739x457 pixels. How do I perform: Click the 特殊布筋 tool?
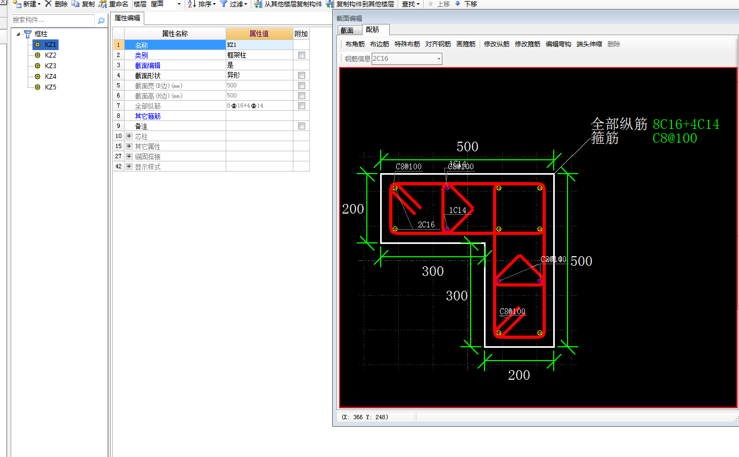407,44
